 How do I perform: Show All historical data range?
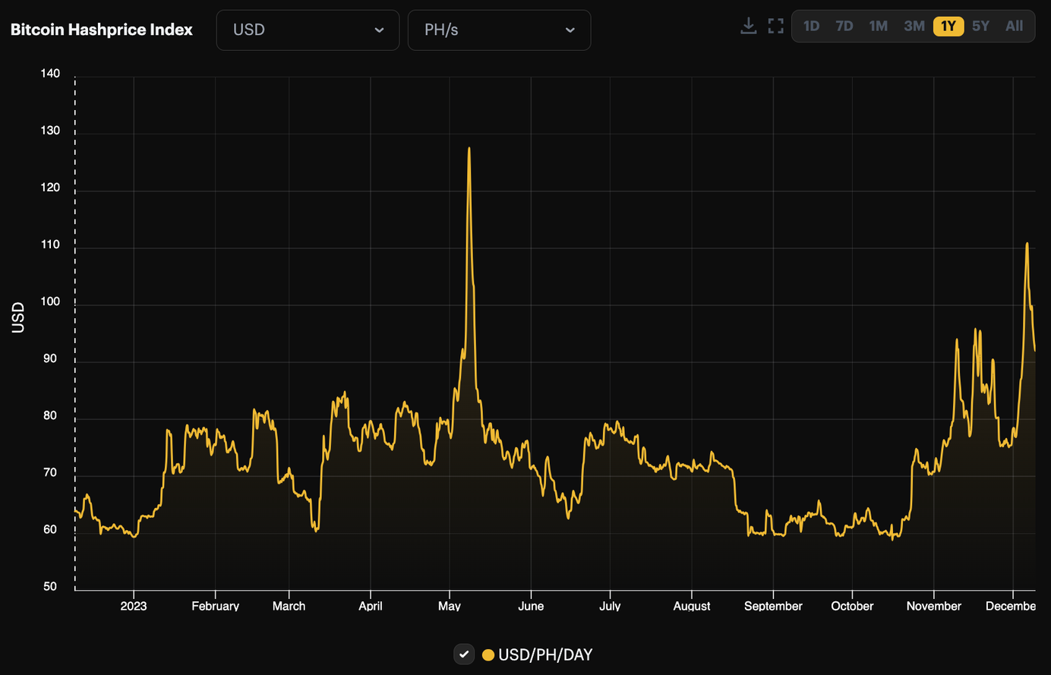point(1014,25)
